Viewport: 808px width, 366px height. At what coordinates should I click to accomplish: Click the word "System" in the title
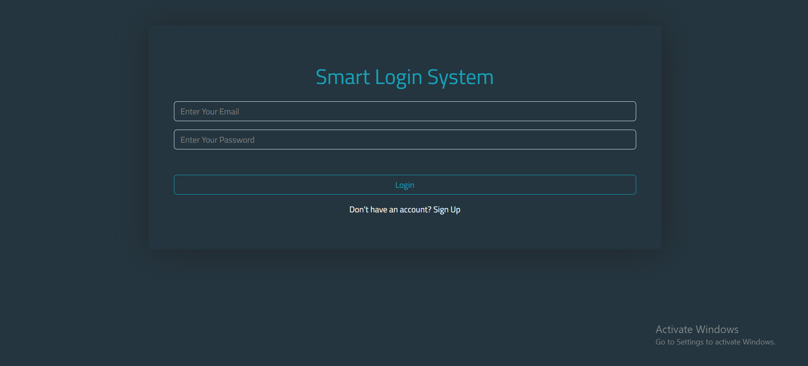coord(460,77)
